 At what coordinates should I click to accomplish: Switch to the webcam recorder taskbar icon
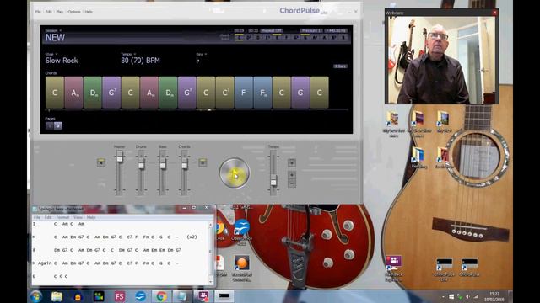[x=203, y=296]
